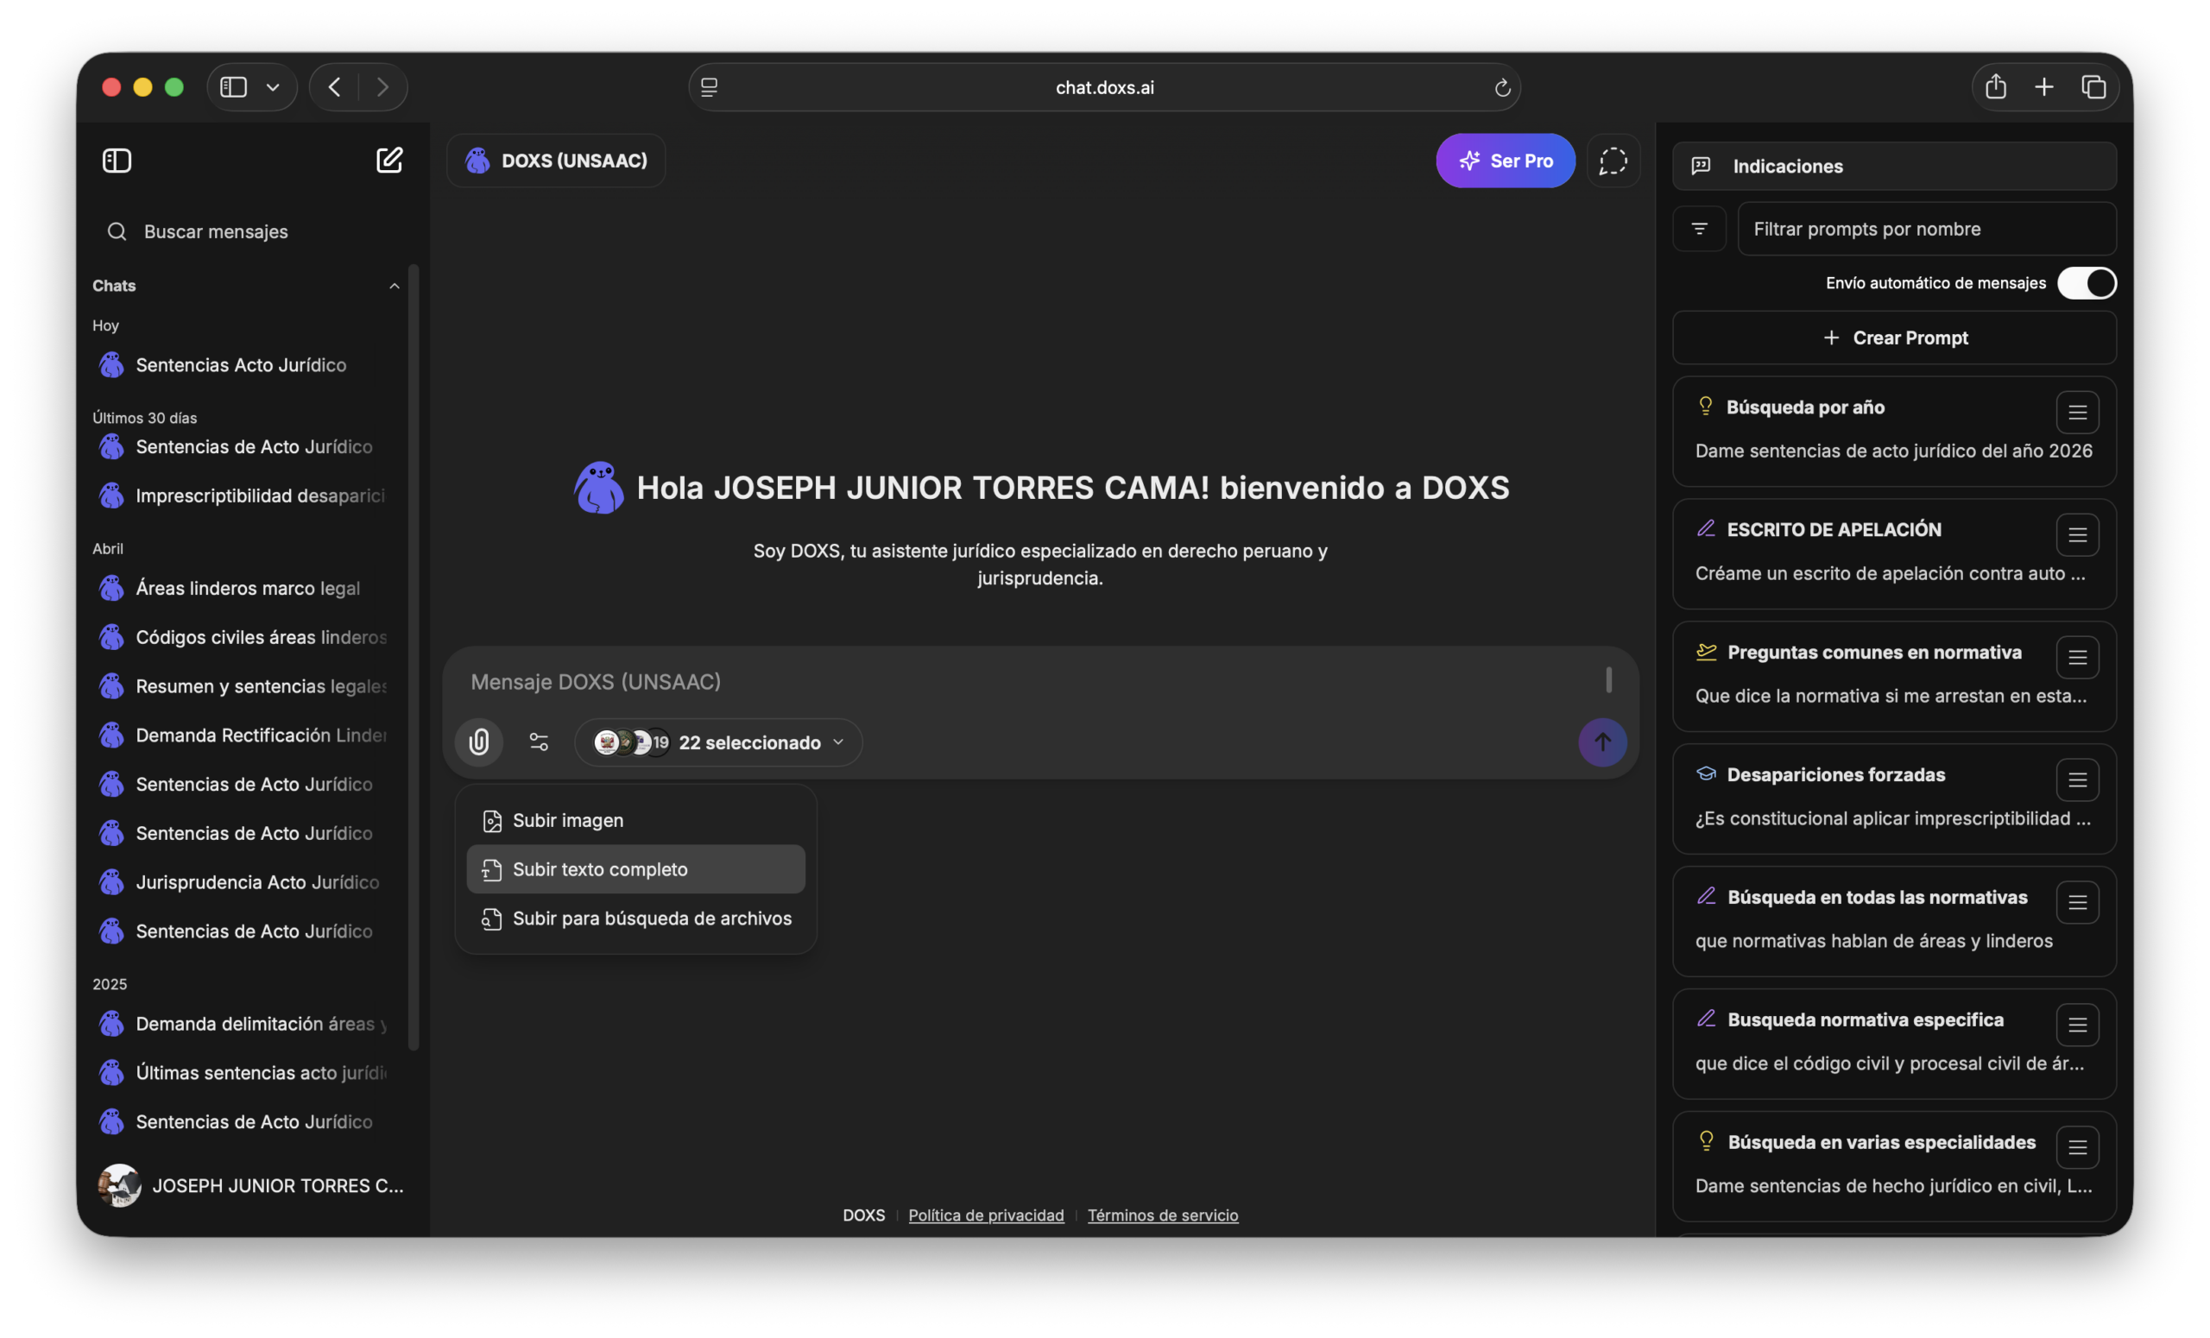Open chat Sentencias Acto Jurídico from Hoy
This screenshot has width=2210, height=1338.
point(247,365)
